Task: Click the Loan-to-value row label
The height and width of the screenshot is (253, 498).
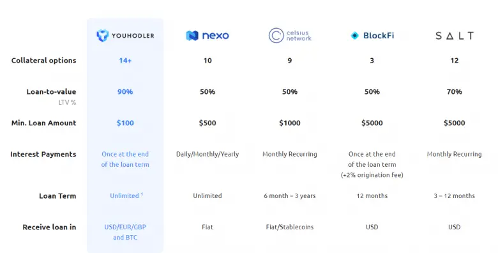Action: coord(51,91)
